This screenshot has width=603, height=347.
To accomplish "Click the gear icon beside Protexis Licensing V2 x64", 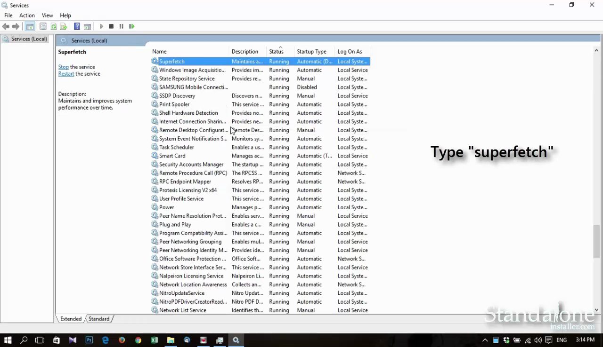I will tap(155, 190).
